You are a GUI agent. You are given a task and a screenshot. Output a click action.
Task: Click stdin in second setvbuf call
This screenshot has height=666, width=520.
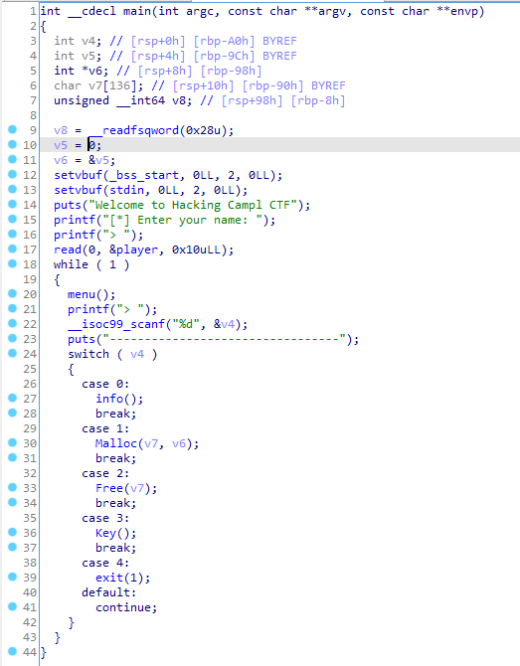click(126, 190)
